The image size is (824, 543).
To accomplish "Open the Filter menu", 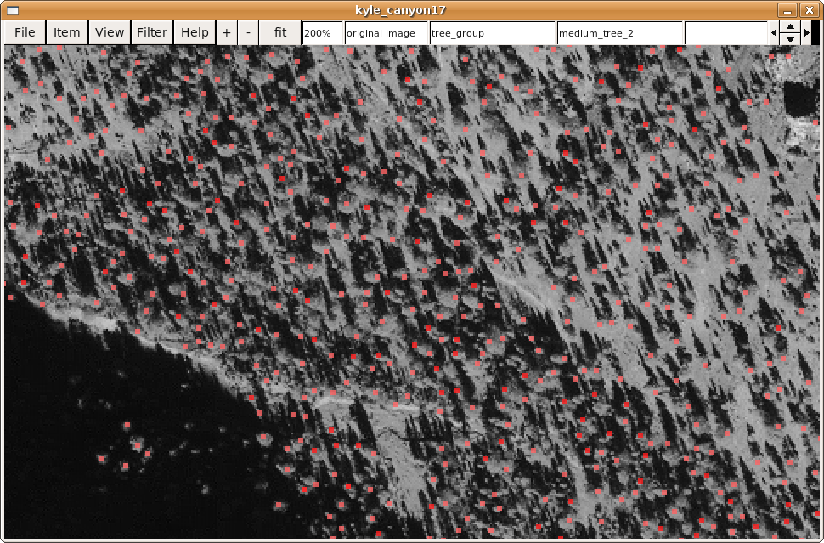I will pos(152,32).
